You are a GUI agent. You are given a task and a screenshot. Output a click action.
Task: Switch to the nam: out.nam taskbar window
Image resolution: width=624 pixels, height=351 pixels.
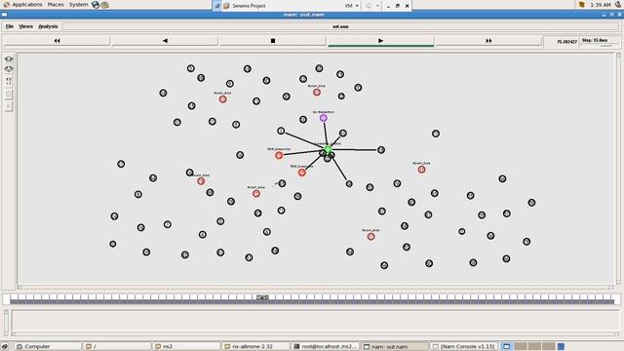click(x=395, y=346)
